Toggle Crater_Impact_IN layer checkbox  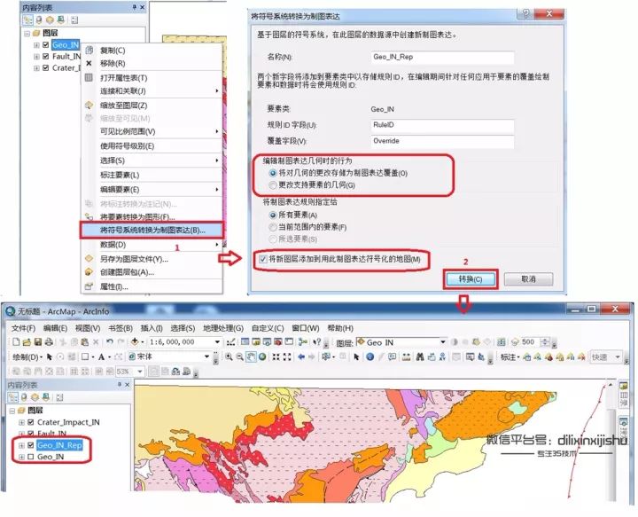pos(30,422)
